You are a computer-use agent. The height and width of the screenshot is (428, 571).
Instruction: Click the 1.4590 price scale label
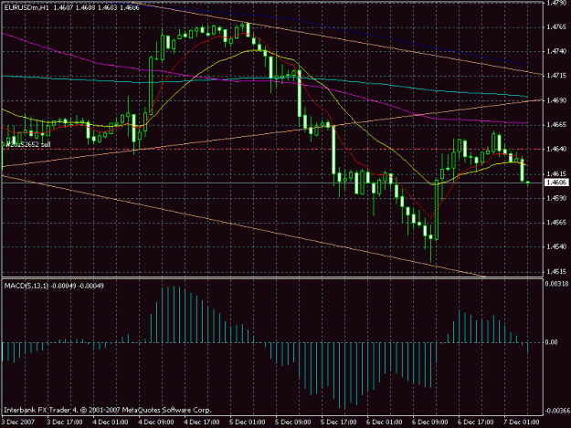(556, 198)
